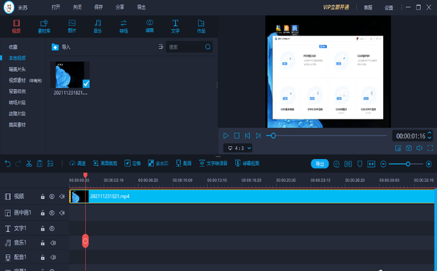Click 去水印 remove watermark tool

pyautogui.click(x=158, y=164)
